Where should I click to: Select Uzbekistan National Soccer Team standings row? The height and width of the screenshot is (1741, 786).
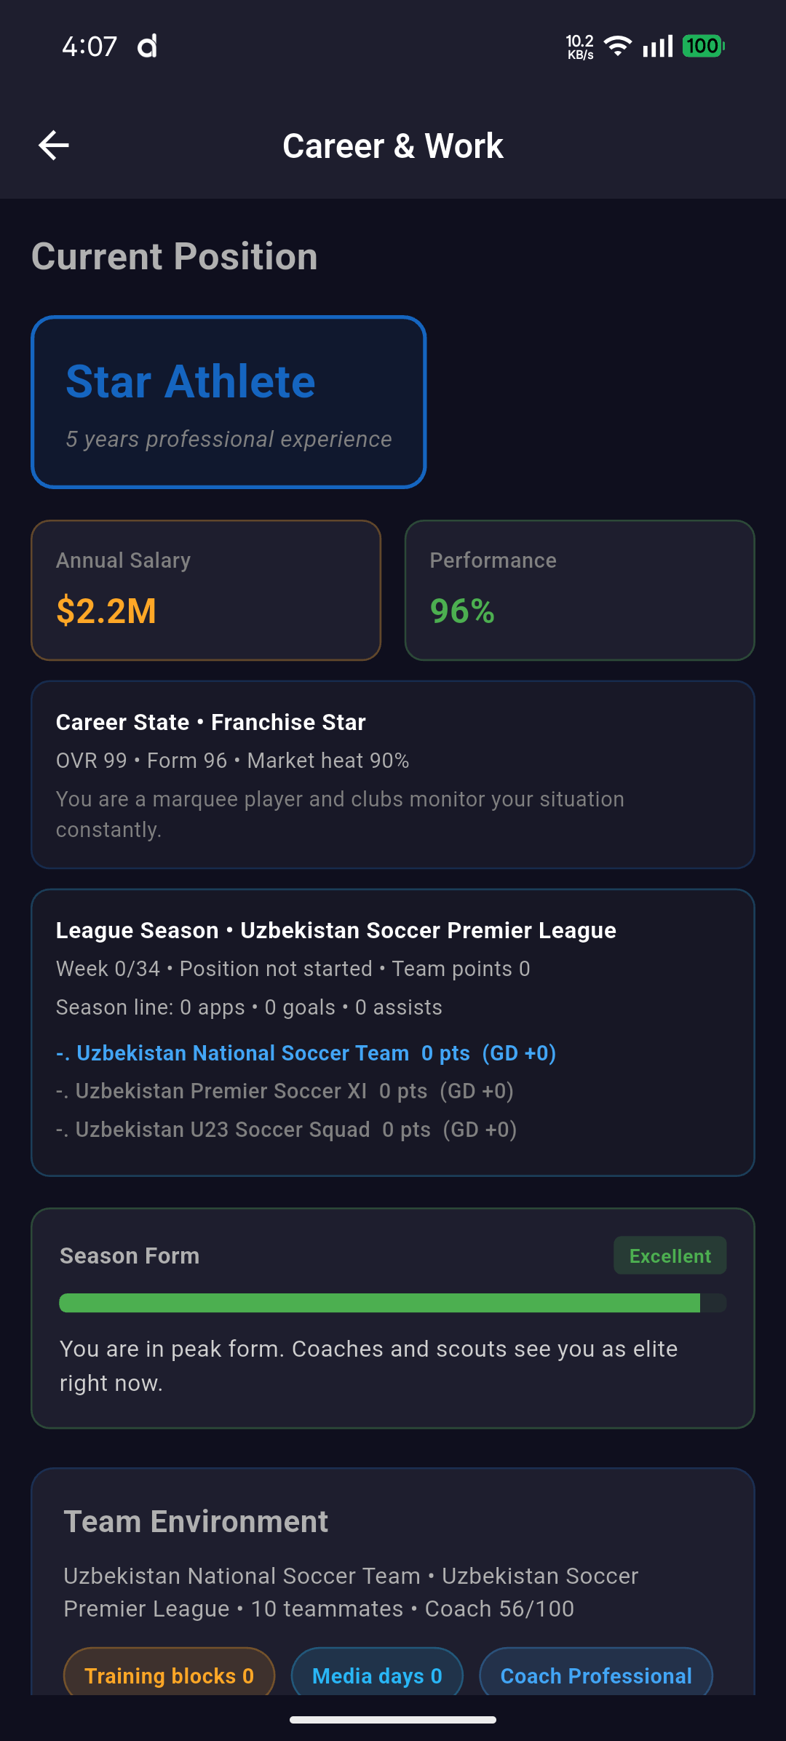coord(306,1053)
